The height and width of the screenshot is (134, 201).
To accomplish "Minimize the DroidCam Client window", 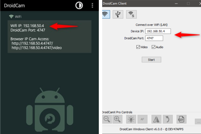I will pos(176,3).
